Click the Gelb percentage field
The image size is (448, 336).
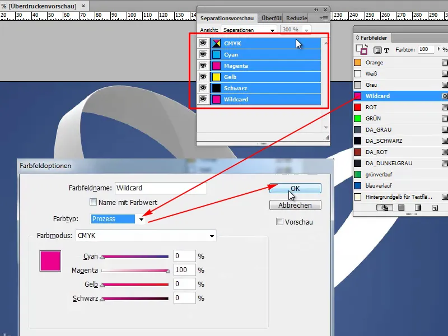coord(185,284)
